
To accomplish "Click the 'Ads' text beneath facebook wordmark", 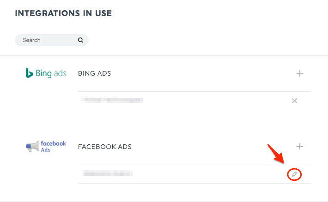I will coord(46,150).
